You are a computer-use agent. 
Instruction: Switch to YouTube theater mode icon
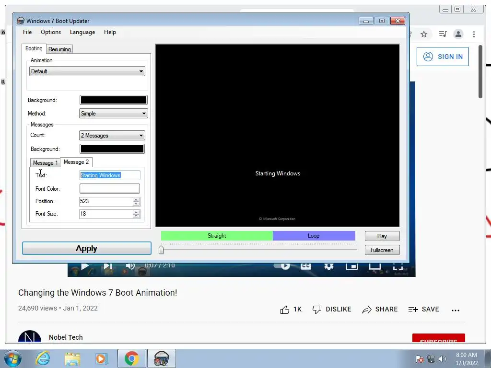pyautogui.click(x=374, y=266)
